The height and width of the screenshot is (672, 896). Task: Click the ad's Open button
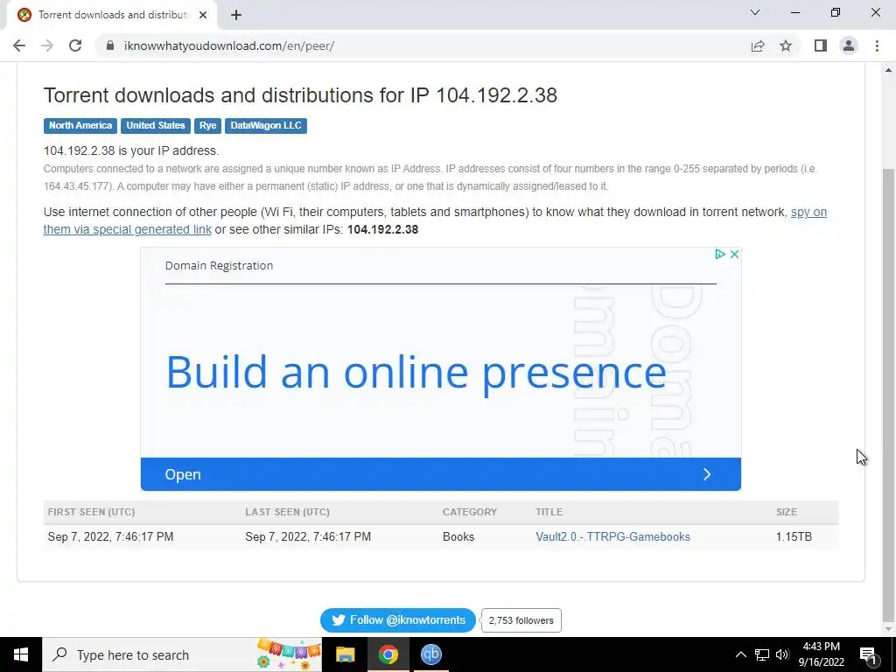(441, 474)
